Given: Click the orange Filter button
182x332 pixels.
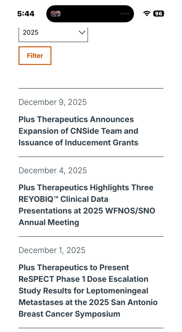Looking at the screenshot, I should (35, 56).
